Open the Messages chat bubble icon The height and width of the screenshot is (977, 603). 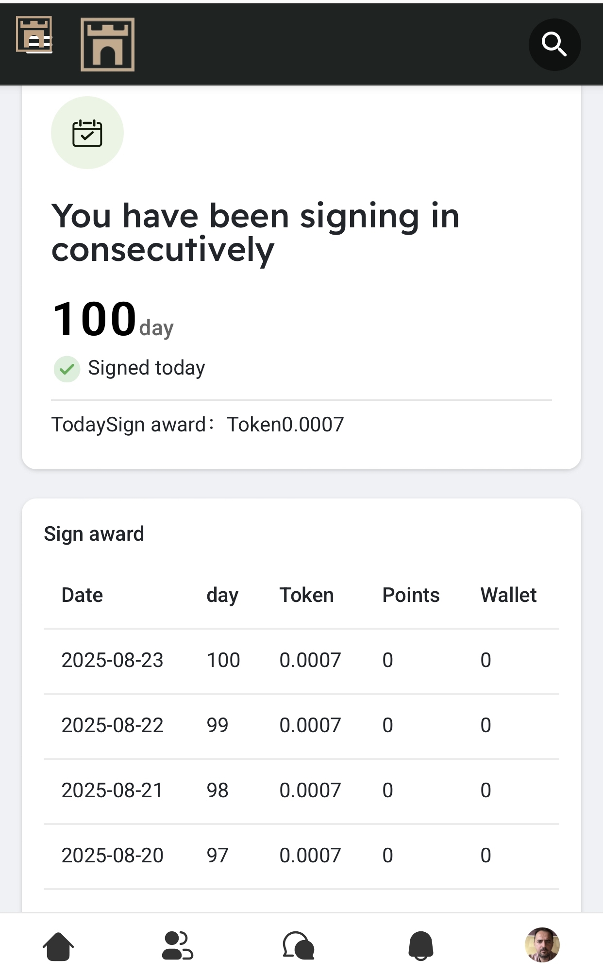[299, 945]
